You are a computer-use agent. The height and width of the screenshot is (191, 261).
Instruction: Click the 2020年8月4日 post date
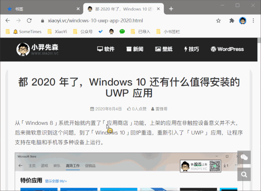click(106, 109)
